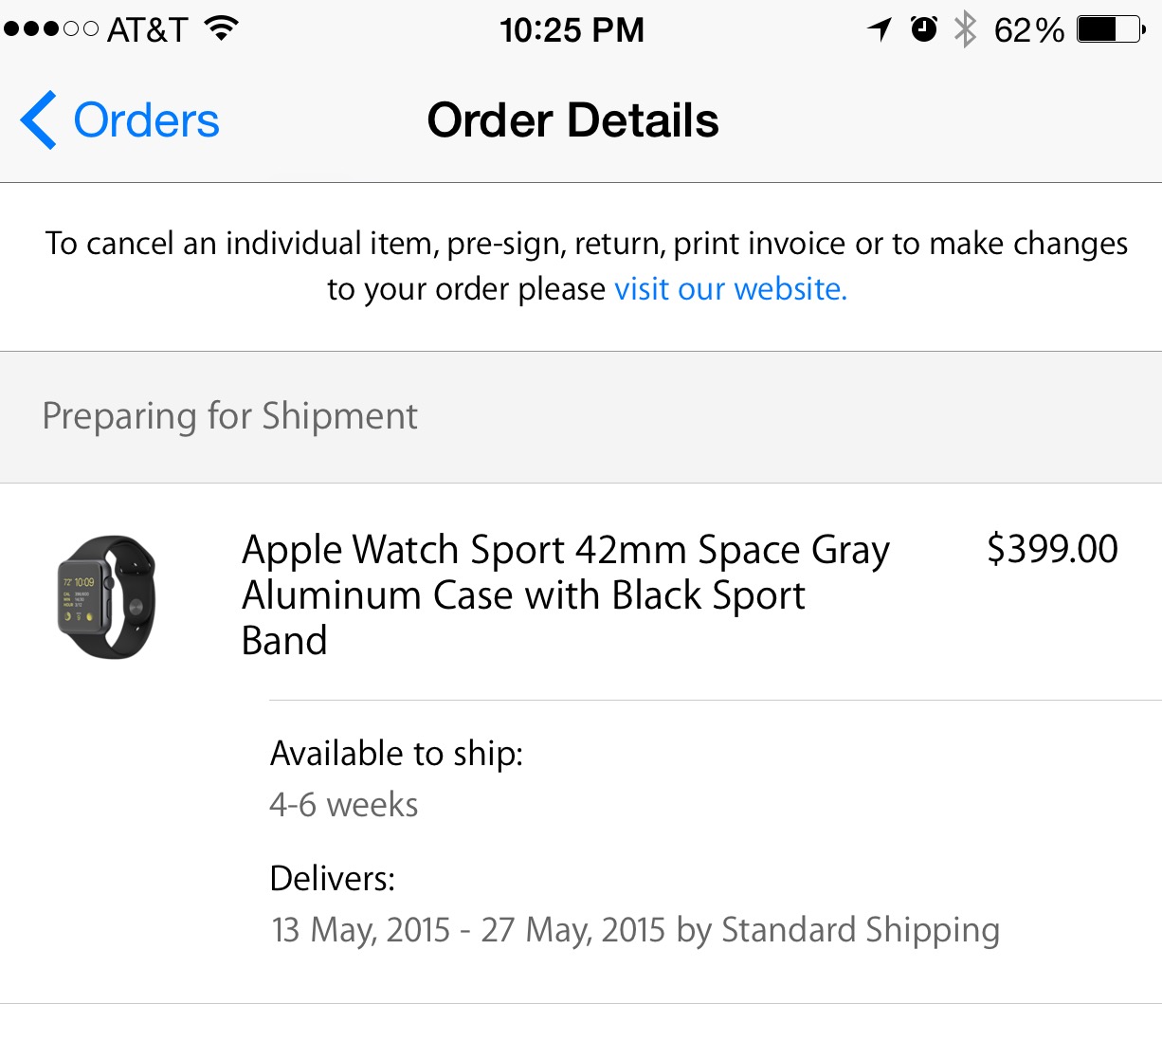Go back to Orders list

[x=146, y=120]
